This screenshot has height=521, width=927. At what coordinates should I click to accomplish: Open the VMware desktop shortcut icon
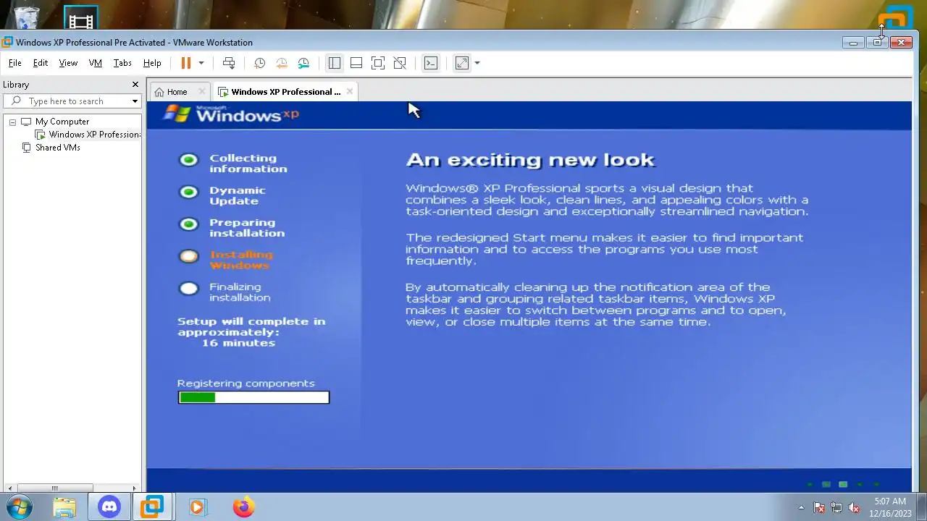click(896, 18)
